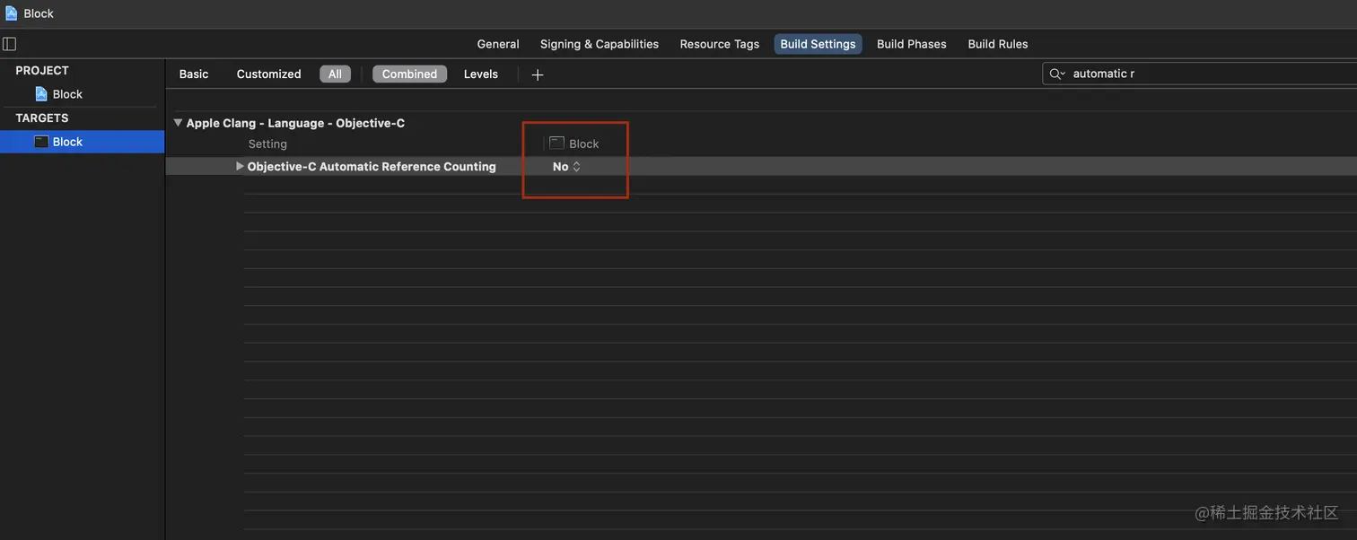Open the General tab

point(498,44)
